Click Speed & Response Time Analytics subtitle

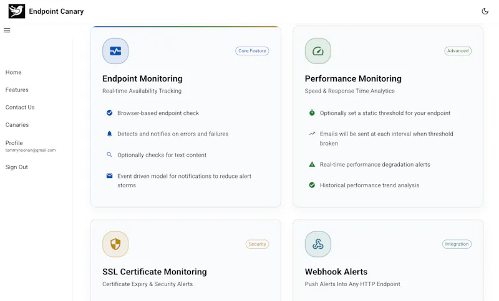[350, 91]
